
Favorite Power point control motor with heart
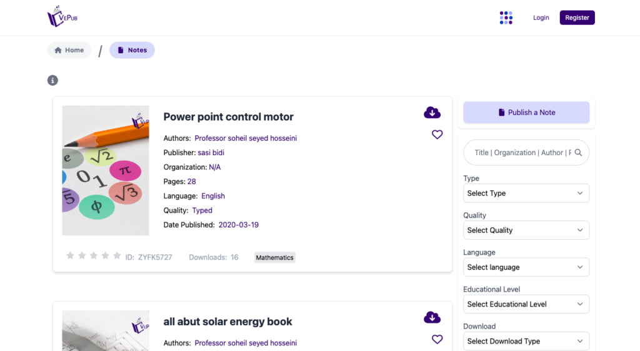437,135
